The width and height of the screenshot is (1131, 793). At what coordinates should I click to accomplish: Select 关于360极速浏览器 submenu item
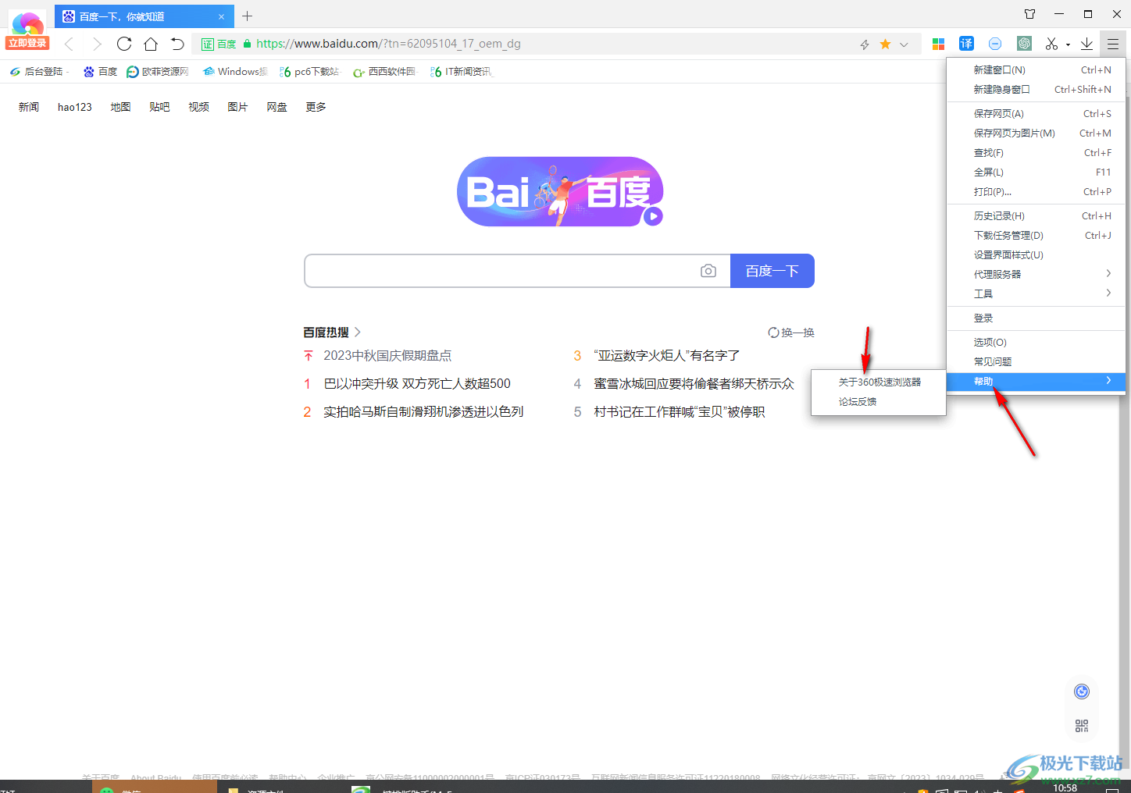879,382
